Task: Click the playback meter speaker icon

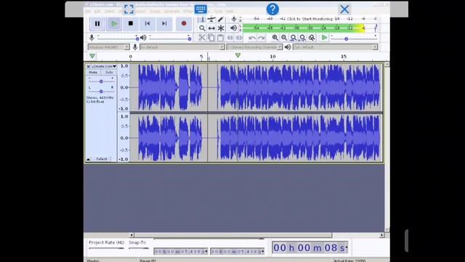Action: 234,28
